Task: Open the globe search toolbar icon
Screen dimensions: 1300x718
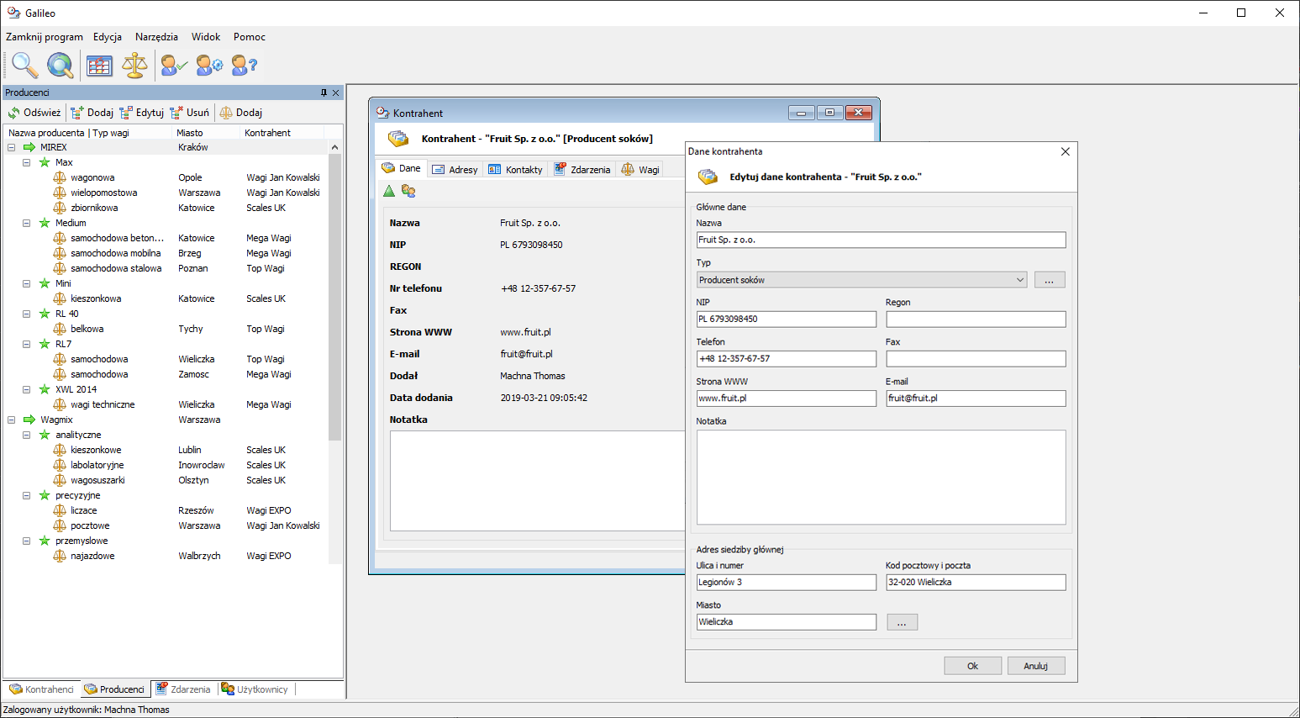Action: click(x=60, y=65)
